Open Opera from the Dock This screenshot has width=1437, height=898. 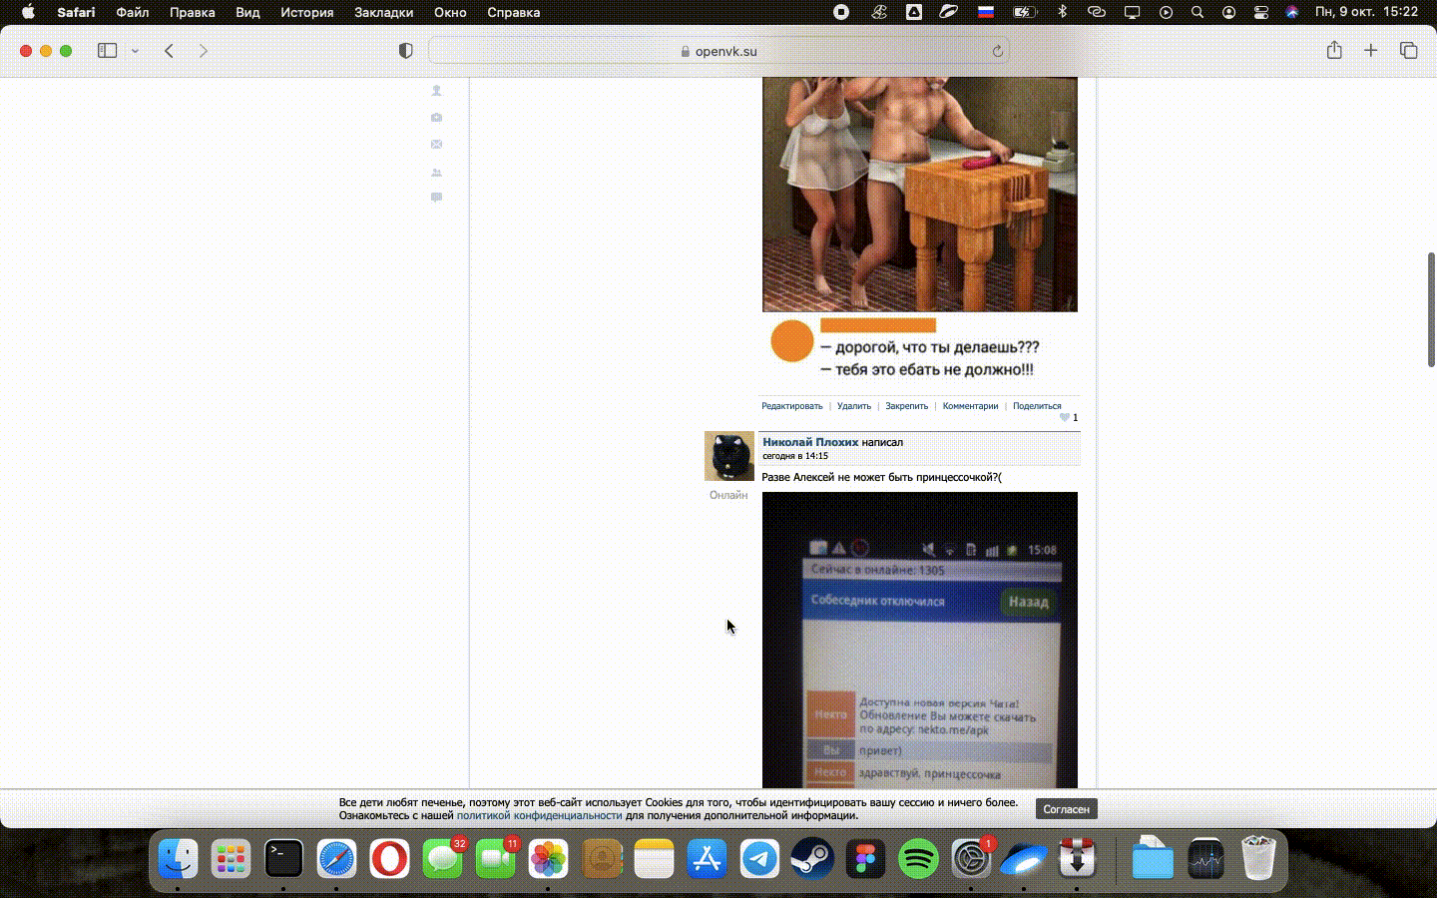389,858
